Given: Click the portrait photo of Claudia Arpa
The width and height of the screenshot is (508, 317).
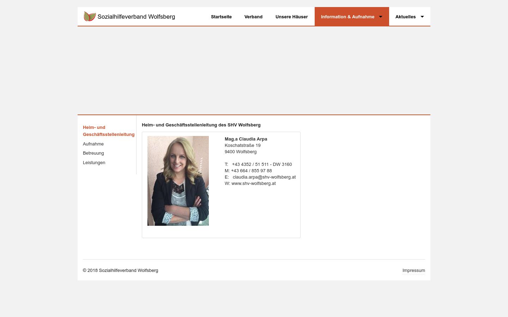Looking at the screenshot, I should (178, 181).
